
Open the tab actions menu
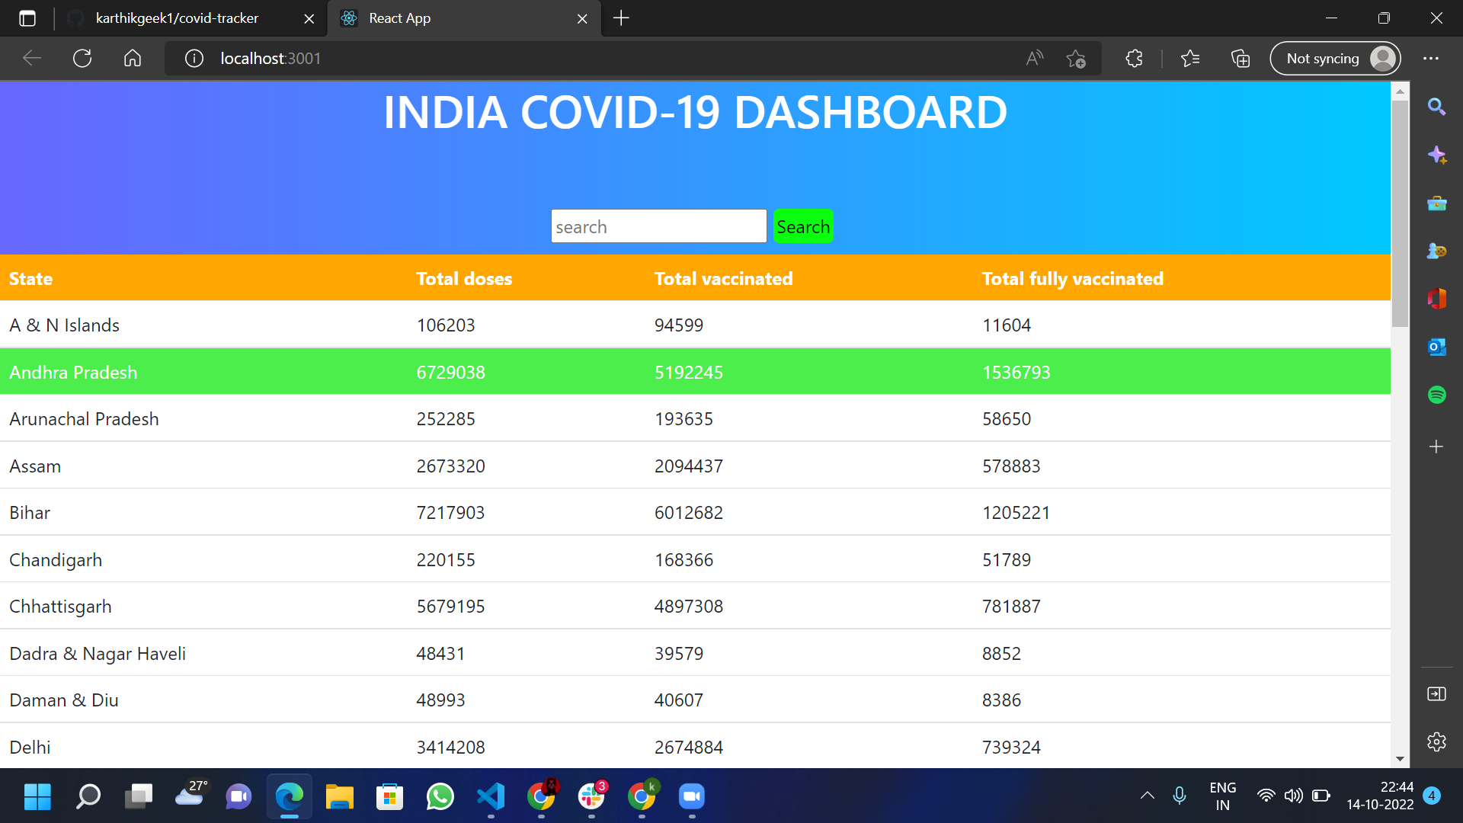27,18
